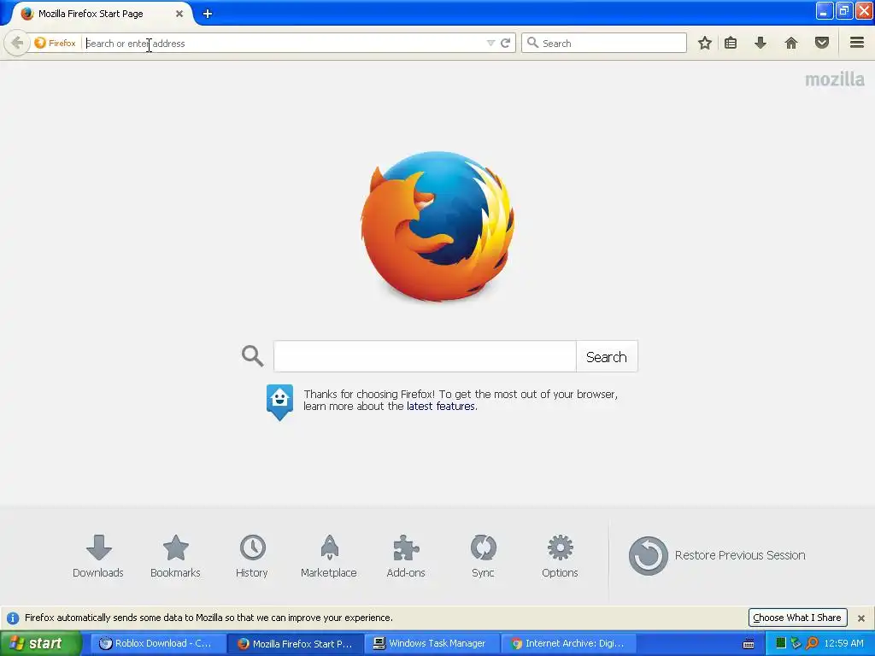Save to Pocket toolbar icon
Image resolution: width=875 pixels, height=656 pixels.
821,43
